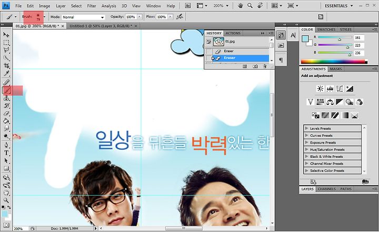Image resolution: width=379 pixels, height=232 pixels.
Task: Add a Color Balance adjustment
Action: pos(330,102)
